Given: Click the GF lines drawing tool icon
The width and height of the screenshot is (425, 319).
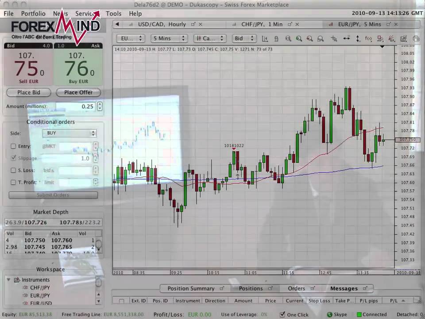Looking at the screenshot, I should click(391, 39).
